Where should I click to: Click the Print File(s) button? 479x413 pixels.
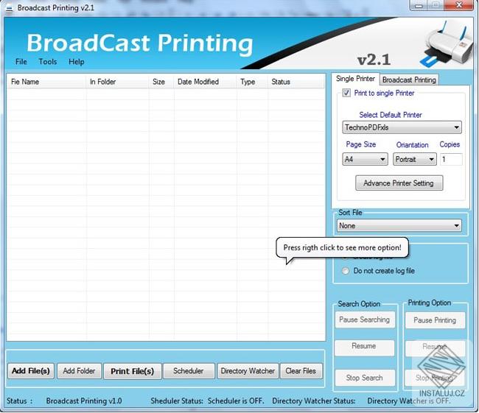(x=132, y=371)
